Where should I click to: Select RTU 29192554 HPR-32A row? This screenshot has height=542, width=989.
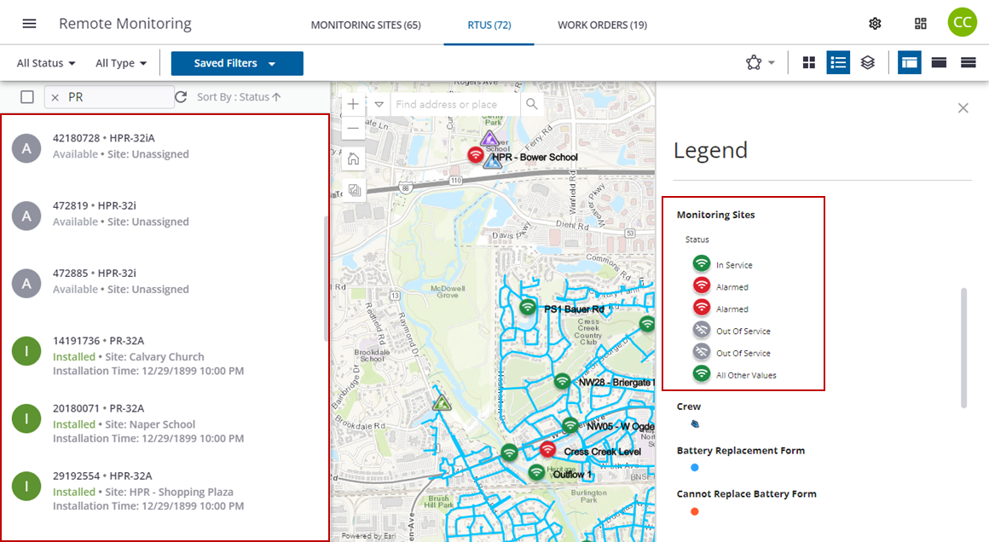(165, 490)
